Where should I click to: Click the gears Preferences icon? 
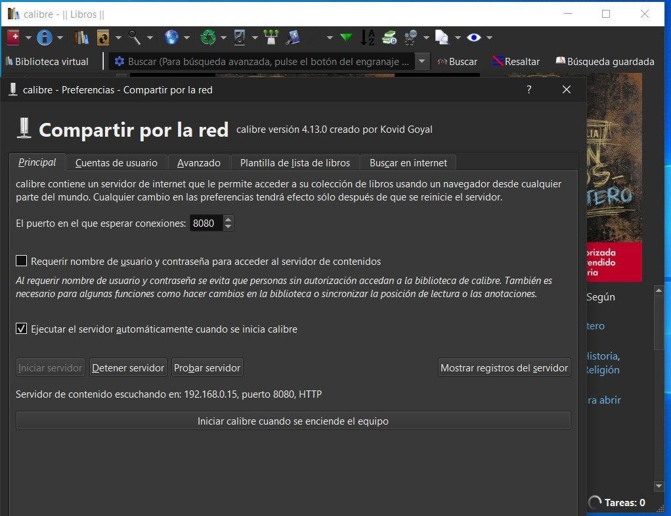(x=411, y=37)
